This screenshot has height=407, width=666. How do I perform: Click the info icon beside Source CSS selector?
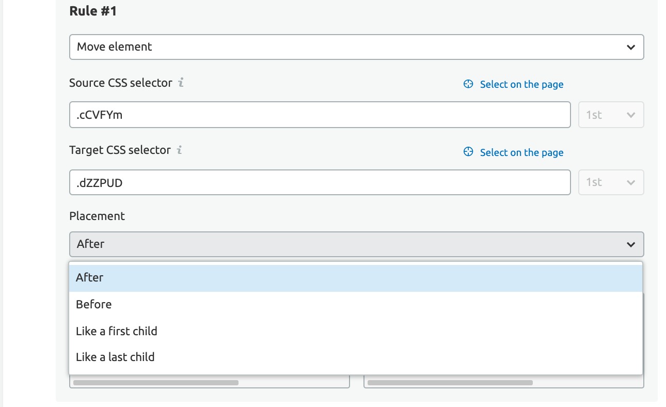click(x=181, y=83)
